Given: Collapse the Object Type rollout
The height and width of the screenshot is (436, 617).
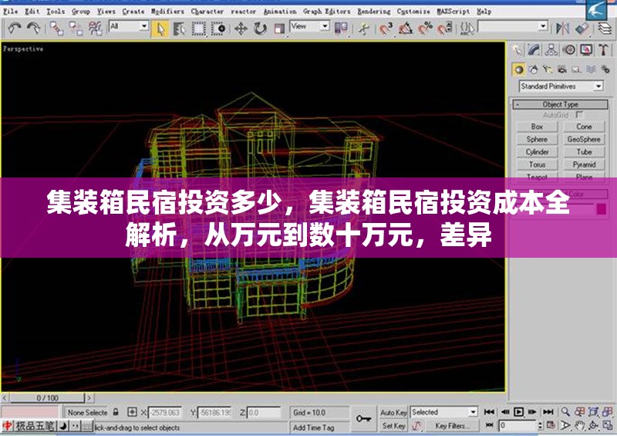Looking at the screenshot, I should point(560,104).
